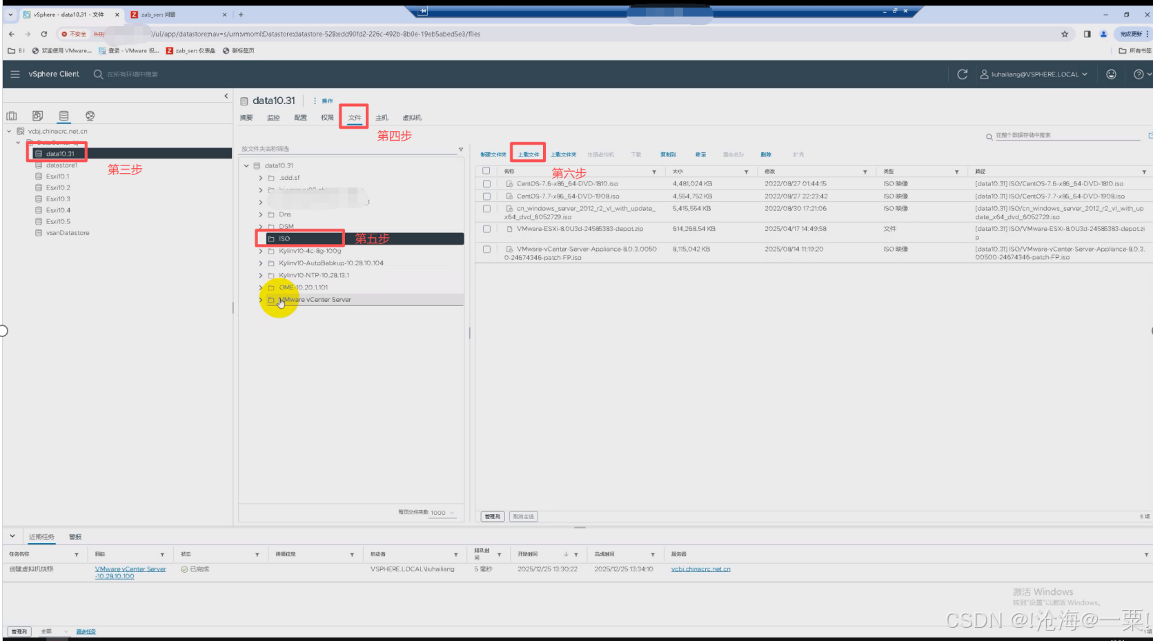Check the VMware-vCenter-Server-Appliance ISO row
This screenshot has width=1153, height=641.
tap(486, 250)
